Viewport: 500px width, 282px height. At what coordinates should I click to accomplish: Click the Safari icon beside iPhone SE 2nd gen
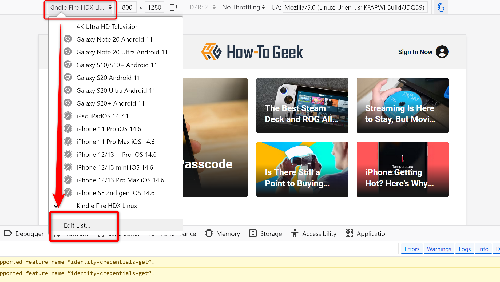68,192
